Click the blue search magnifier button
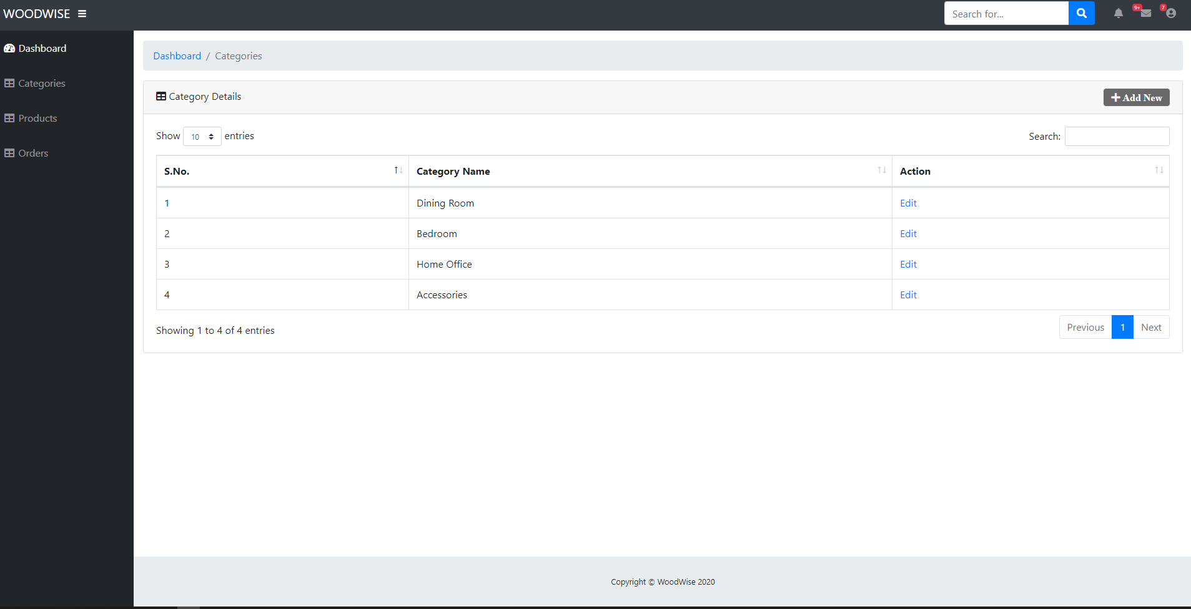This screenshot has height=609, width=1191. click(x=1082, y=13)
